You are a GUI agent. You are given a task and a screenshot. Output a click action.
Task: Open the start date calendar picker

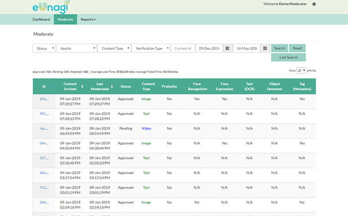pyautogui.click(x=227, y=48)
